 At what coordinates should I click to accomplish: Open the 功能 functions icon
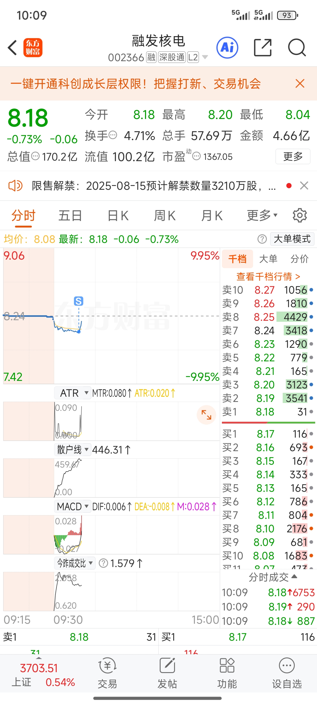(x=227, y=673)
